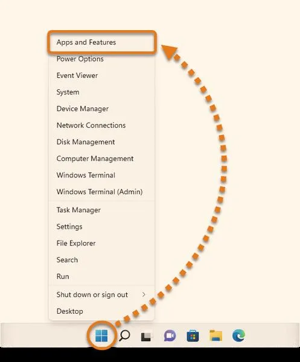Open the Task View icon
The image size is (300, 362).
[146, 337]
